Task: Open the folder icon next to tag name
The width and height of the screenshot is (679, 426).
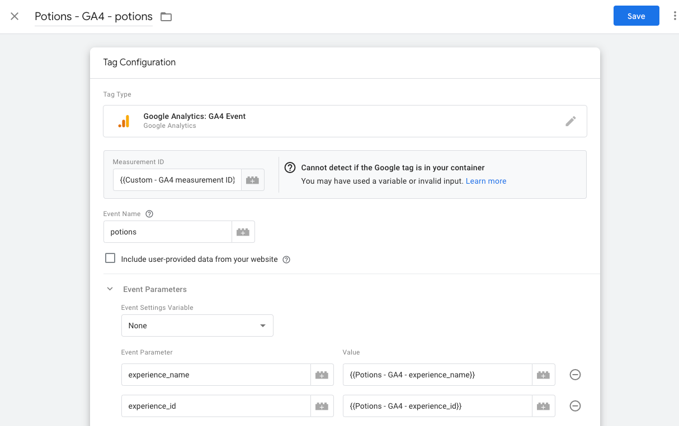Action: (x=166, y=17)
